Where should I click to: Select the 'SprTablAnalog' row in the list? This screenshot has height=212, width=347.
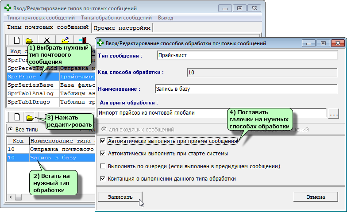tap(31, 93)
